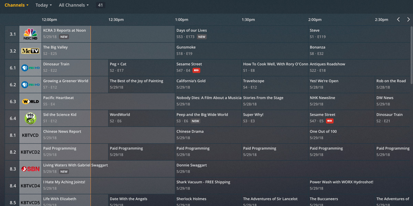Select The Best of the Joy of Painting

click(141, 84)
